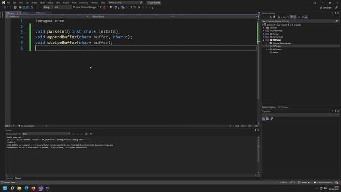341x192 pixels.
Task: Open the Debug configuration dropdown
Action: (x=48, y=7)
